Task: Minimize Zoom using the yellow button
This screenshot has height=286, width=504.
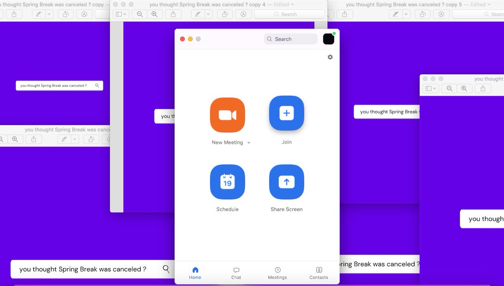Action: point(190,39)
